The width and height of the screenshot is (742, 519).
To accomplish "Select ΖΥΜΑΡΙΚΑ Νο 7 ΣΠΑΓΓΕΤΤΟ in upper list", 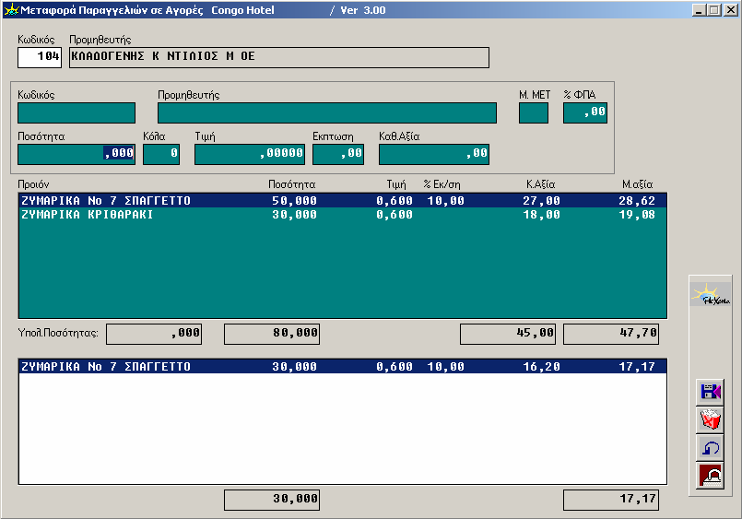I will coord(343,201).
